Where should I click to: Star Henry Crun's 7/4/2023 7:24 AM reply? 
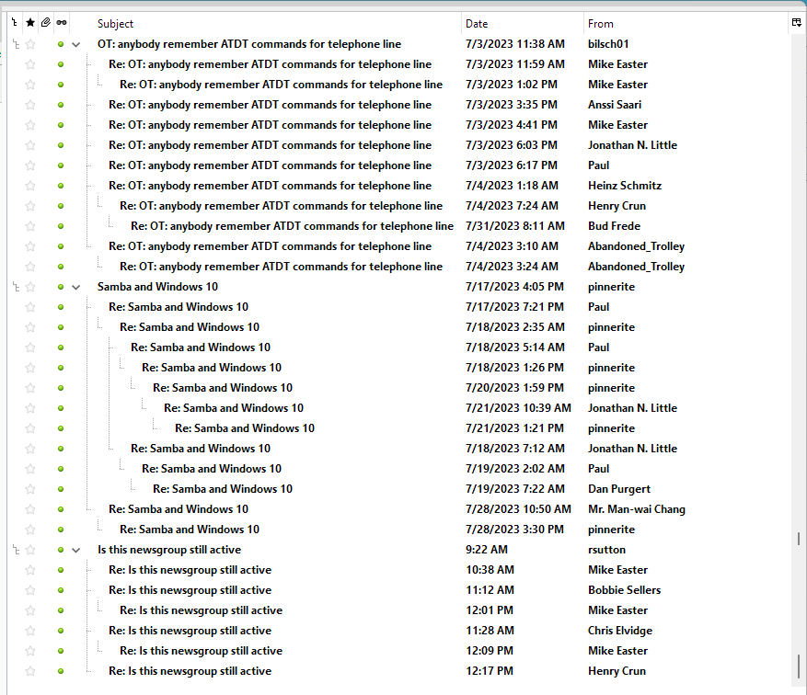(x=30, y=206)
